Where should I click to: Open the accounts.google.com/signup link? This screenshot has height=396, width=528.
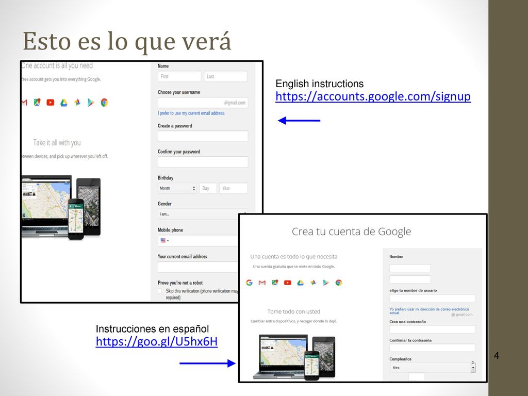point(373,96)
